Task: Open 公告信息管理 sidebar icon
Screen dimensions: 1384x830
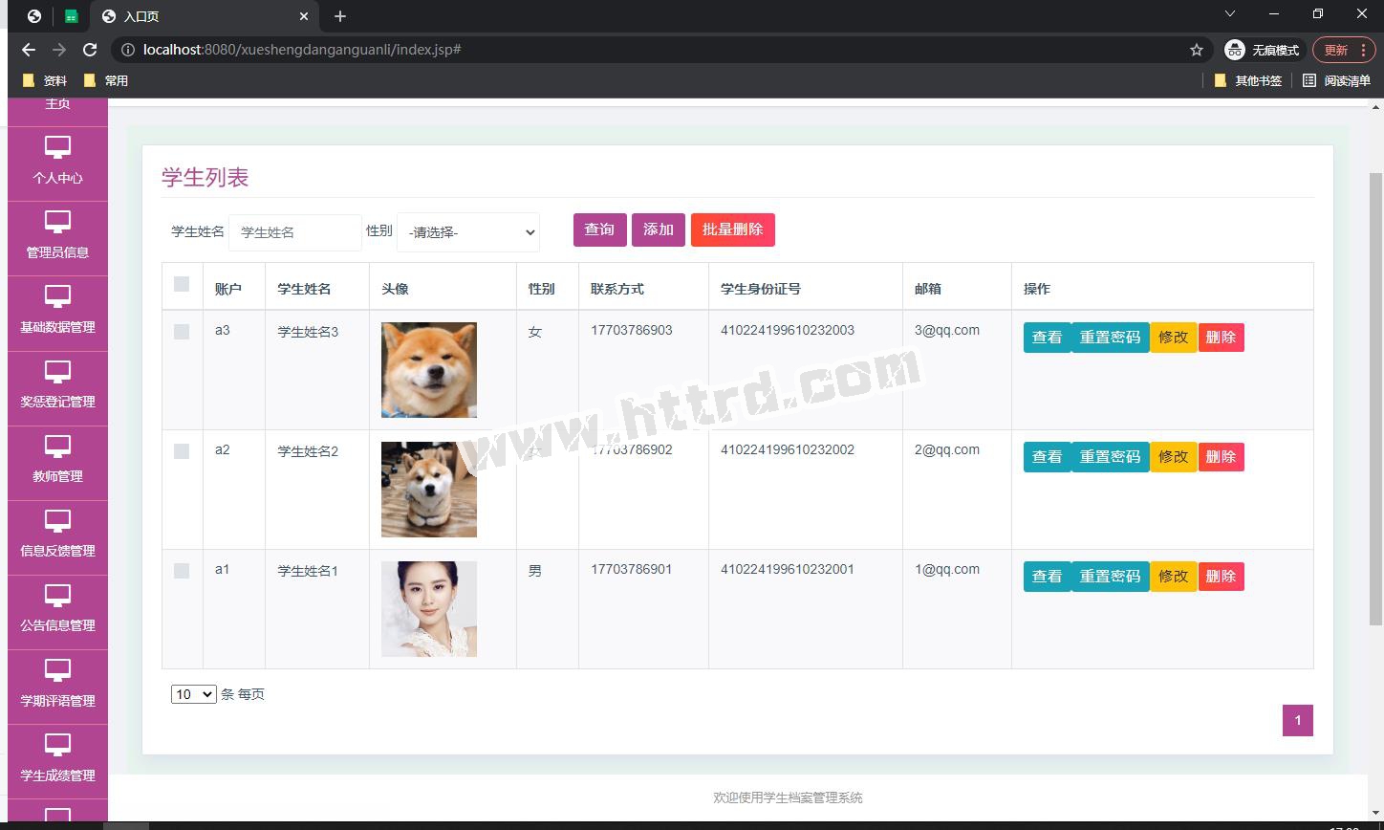Action: tap(58, 595)
